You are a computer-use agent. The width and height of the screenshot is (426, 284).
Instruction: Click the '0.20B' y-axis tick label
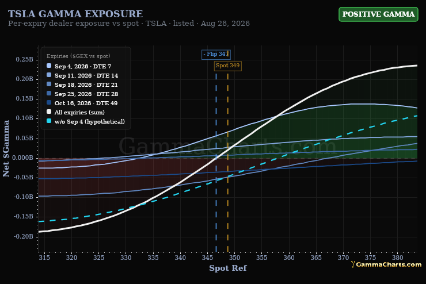tap(25, 79)
